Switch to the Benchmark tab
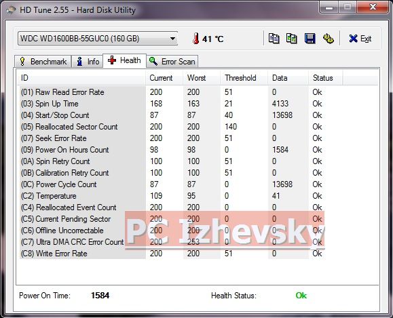Screen dimensions: 393x318 [x=43, y=61]
